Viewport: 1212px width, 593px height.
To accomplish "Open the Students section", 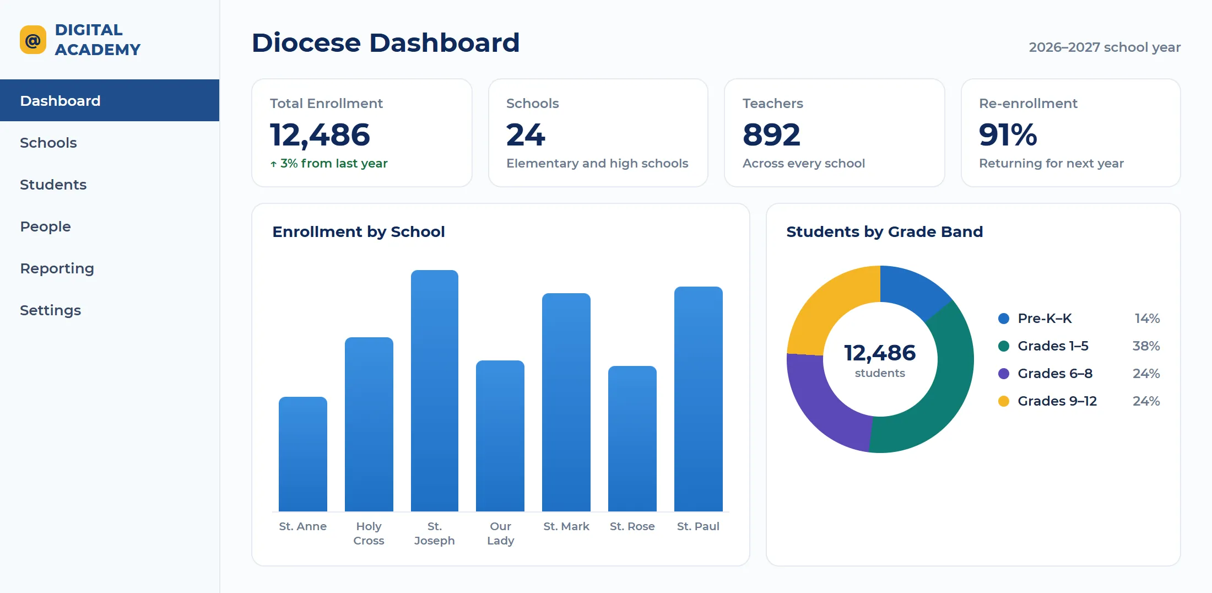I will tap(110, 184).
